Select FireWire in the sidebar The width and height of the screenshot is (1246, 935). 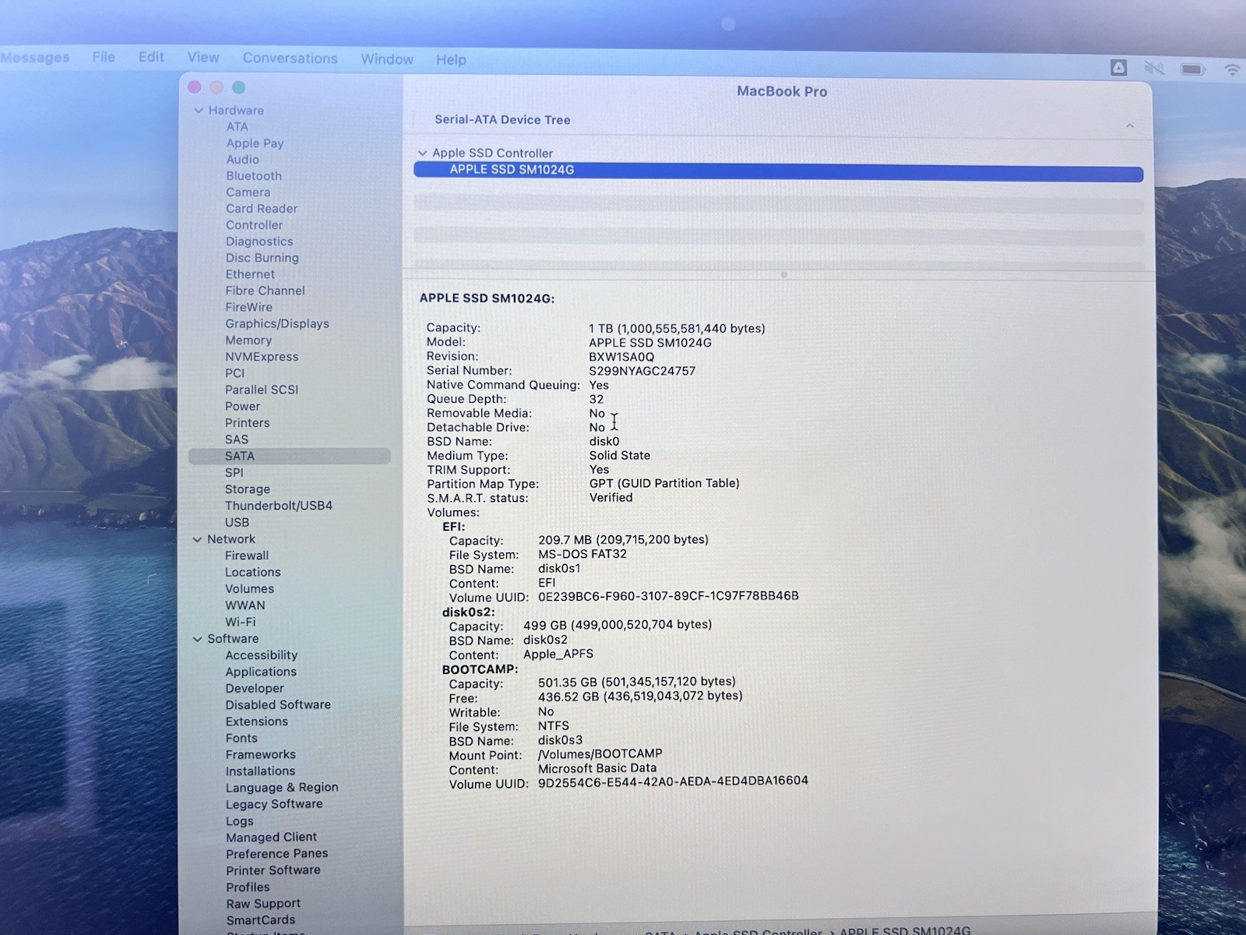[x=248, y=308]
